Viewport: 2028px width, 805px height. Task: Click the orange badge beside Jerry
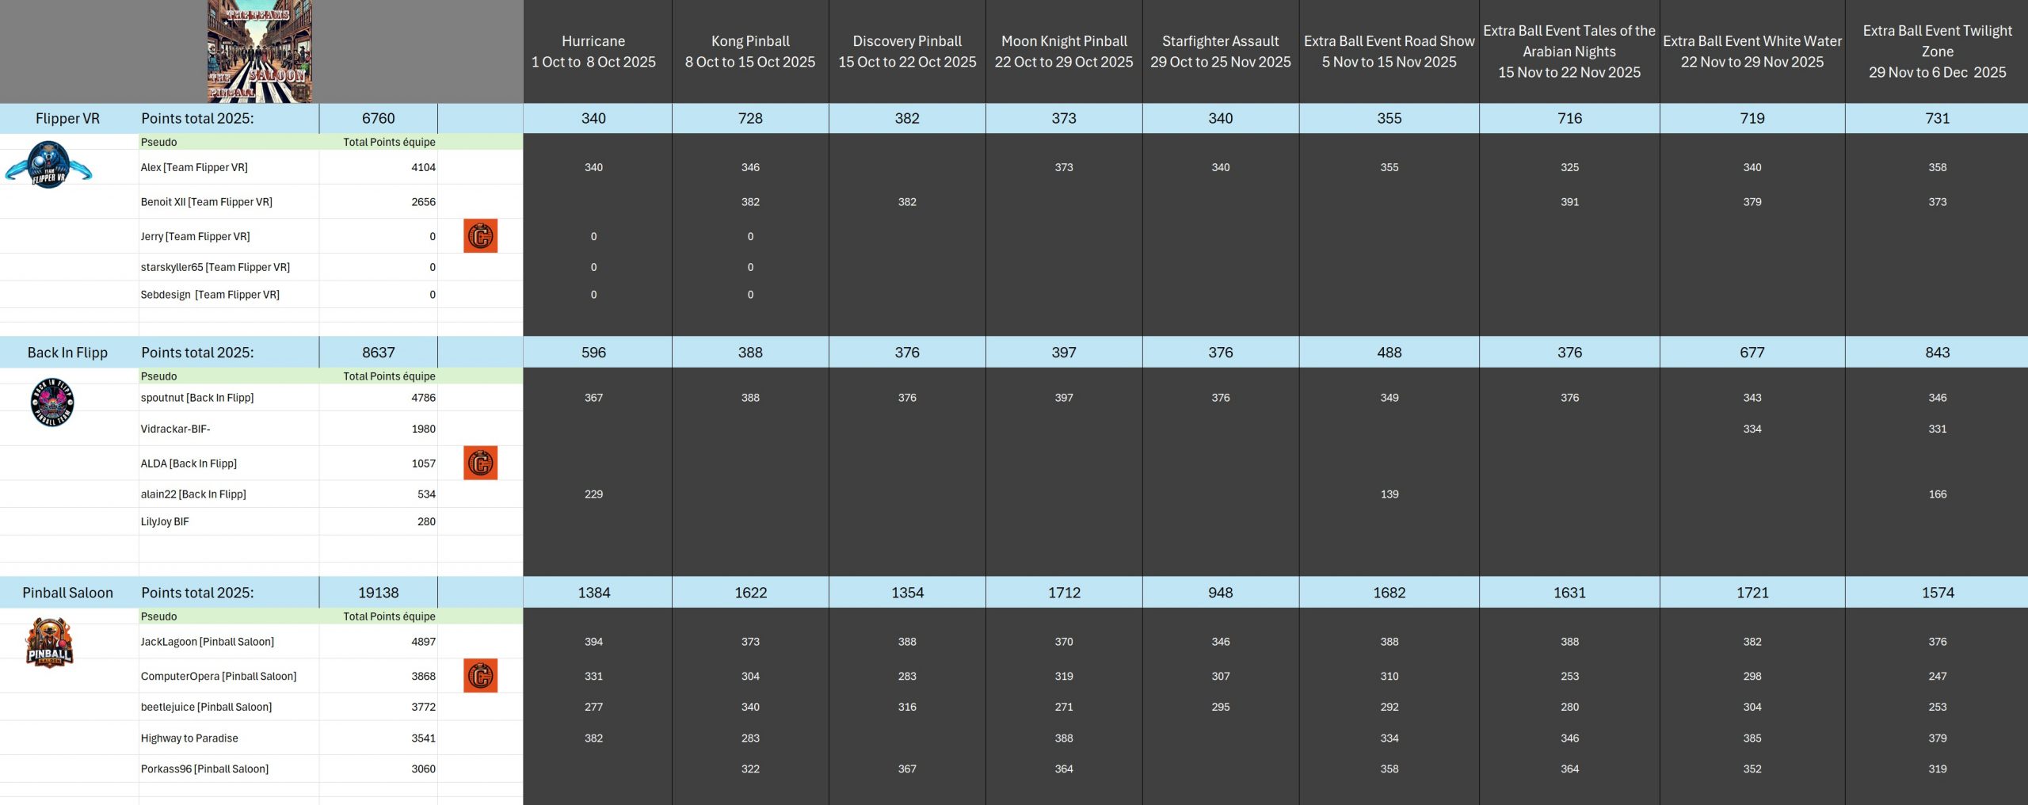480,236
